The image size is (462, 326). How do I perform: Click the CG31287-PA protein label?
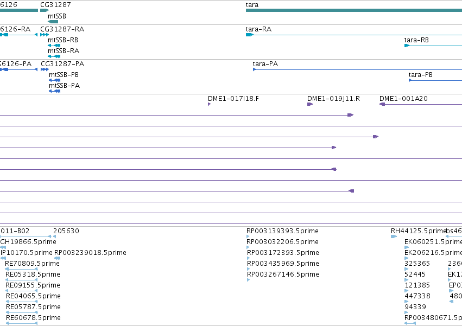click(62, 64)
